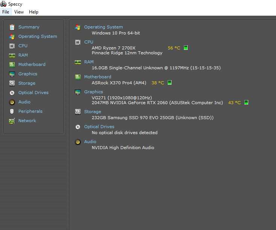Open the View menu
The image size is (276, 230).
pyautogui.click(x=19, y=12)
